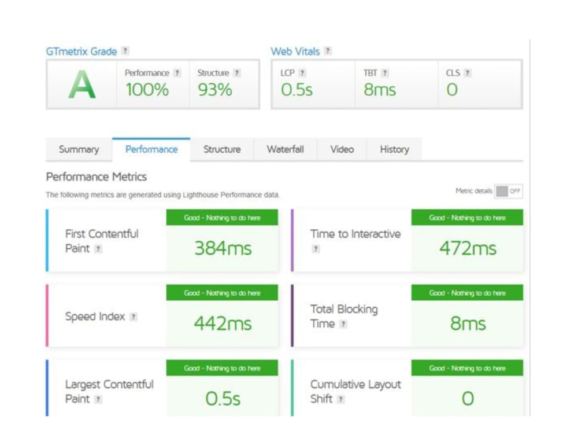
Task: Click the Web Vitals heading link
Action: point(295,52)
